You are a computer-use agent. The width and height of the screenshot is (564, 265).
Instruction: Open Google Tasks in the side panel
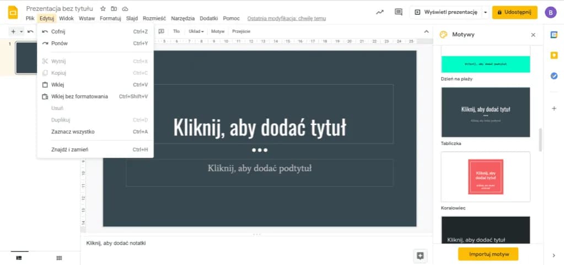click(554, 76)
